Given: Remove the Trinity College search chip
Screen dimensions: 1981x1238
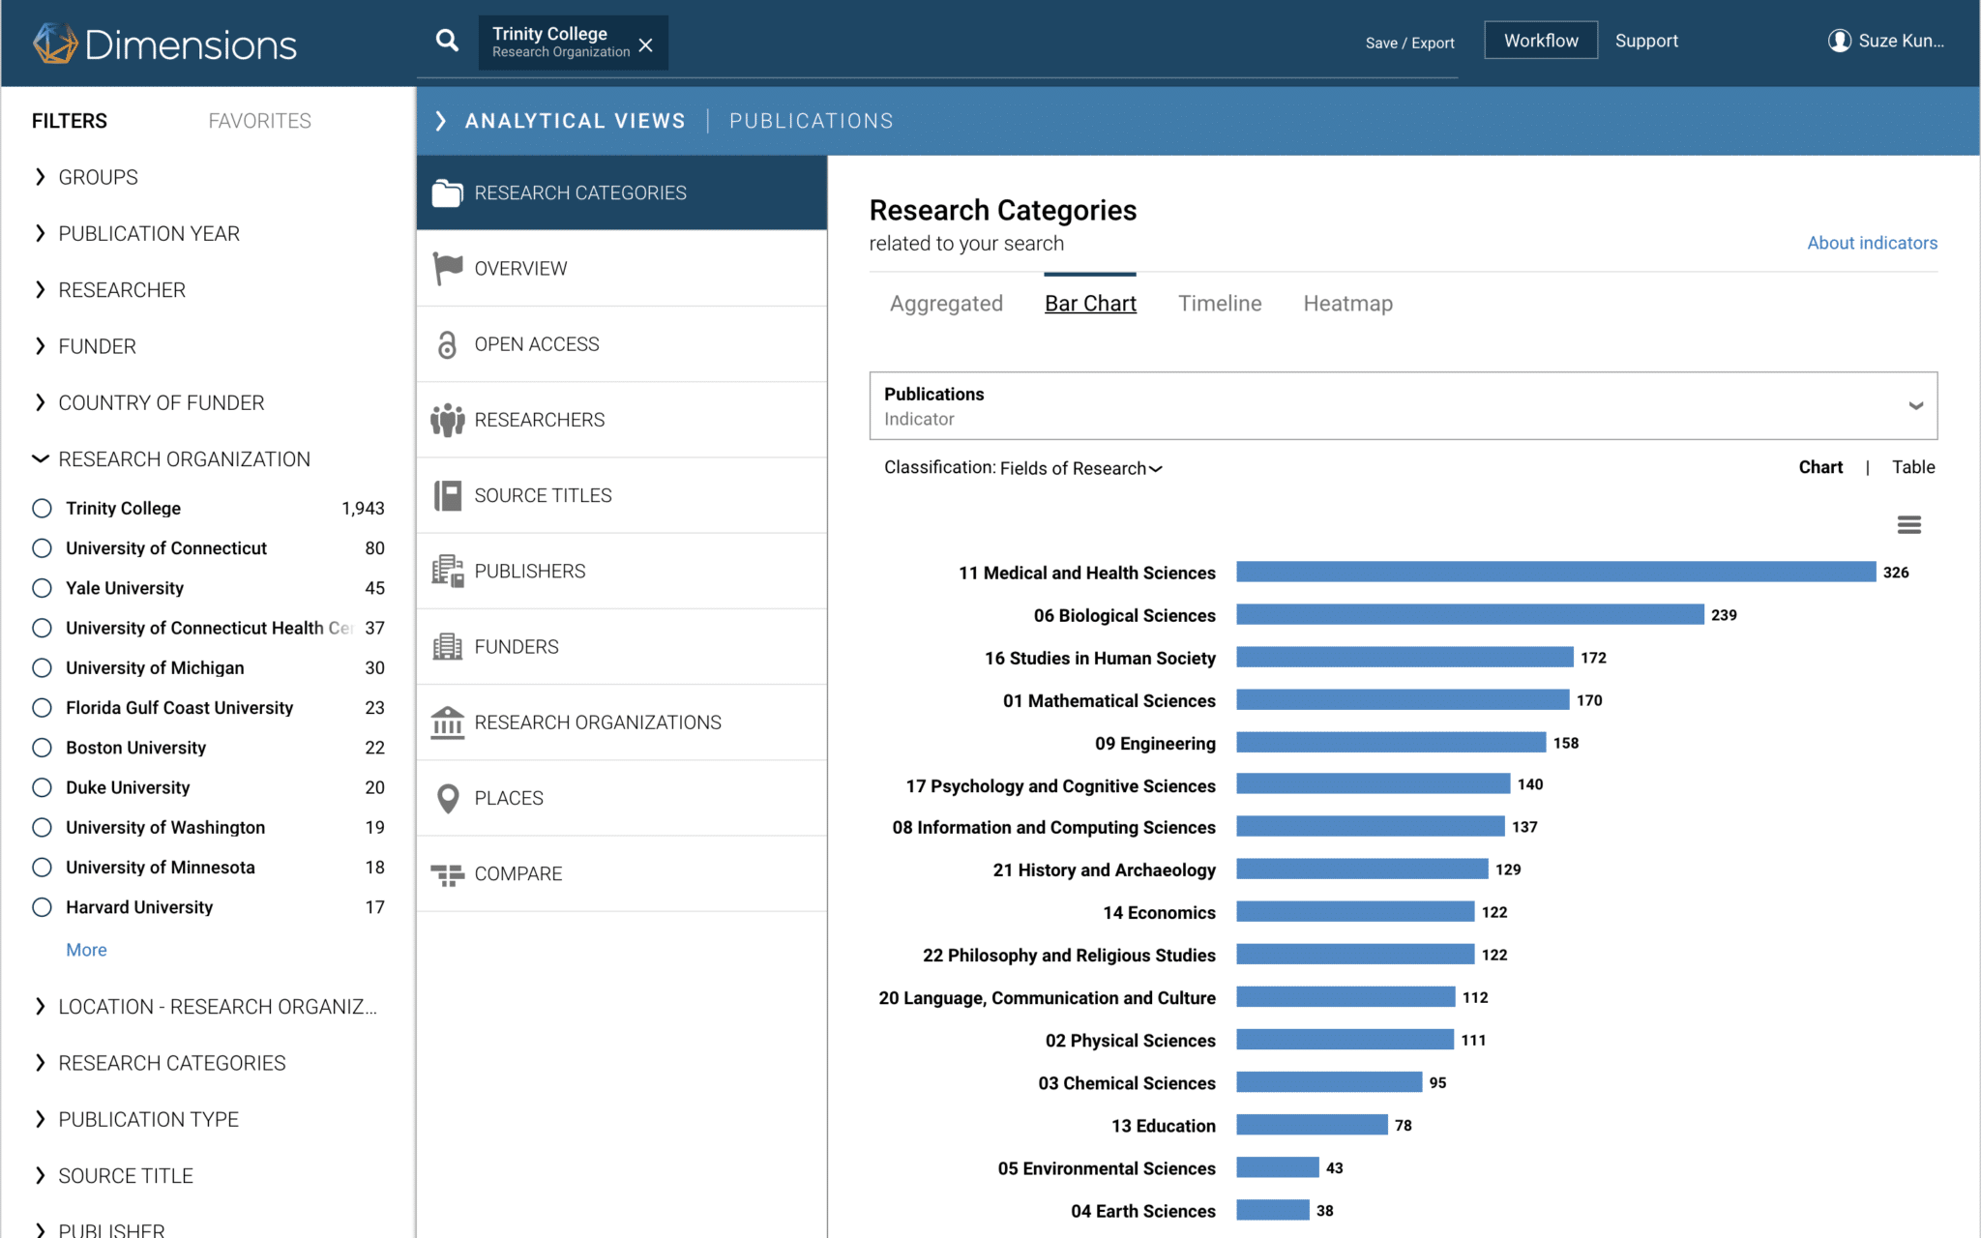Looking at the screenshot, I should [646, 44].
